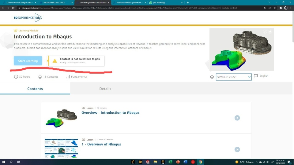The height and width of the screenshot is (165, 294).
Task: Click the Start Learning button
Action: point(28,61)
